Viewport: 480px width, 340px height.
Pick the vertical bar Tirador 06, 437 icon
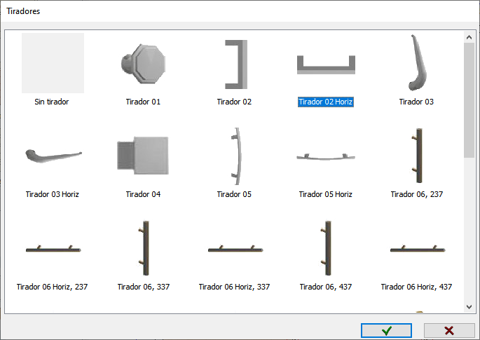(x=327, y=248)
